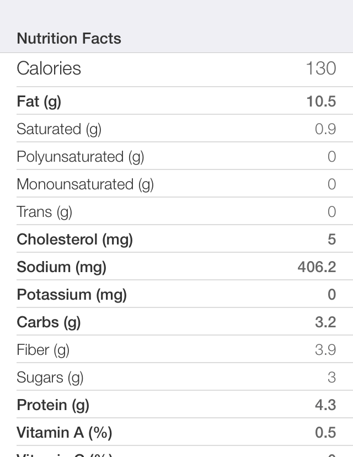Tap the Polyunsaturated (g) entry
This screenshot has width=353, height=457.
tap(176, 156)
